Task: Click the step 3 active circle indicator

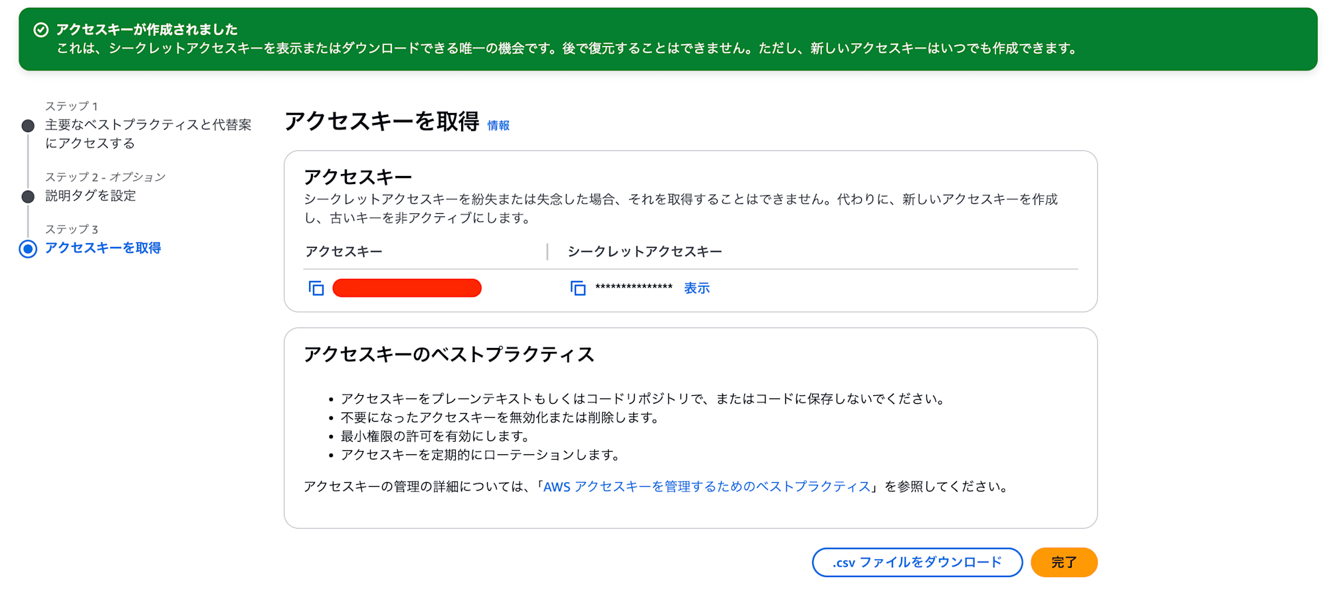Action: pyautogui.click(x=28, y=249)
